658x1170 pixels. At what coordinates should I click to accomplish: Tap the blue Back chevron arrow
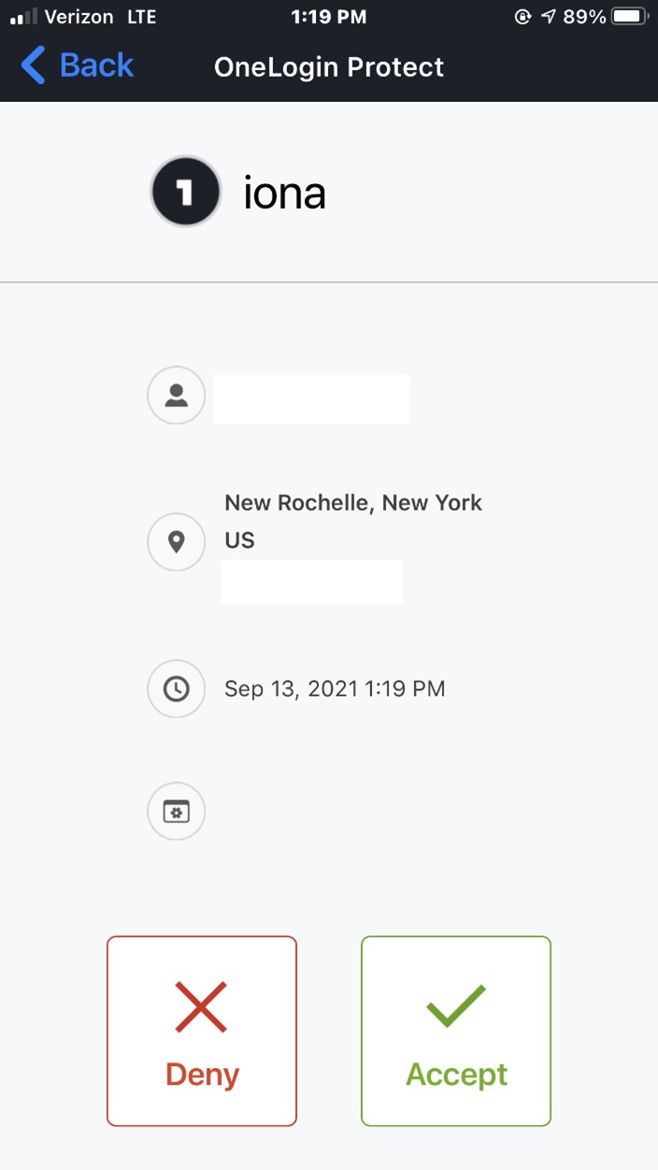33,66
